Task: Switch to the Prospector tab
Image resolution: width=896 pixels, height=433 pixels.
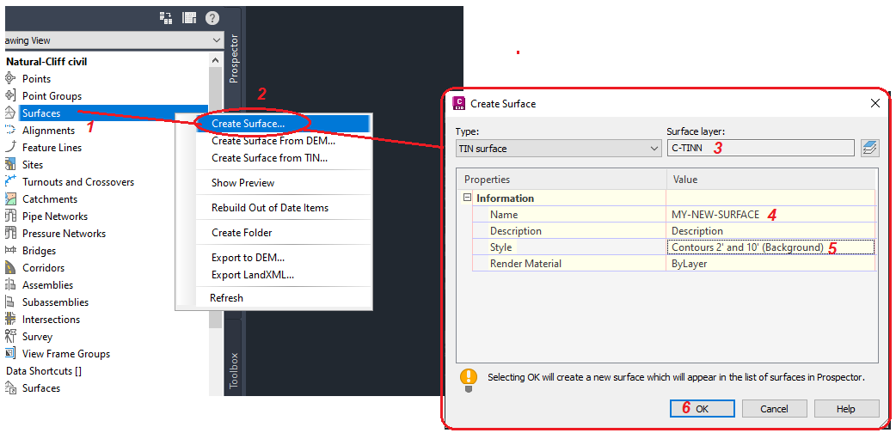Action: [233, 58]
